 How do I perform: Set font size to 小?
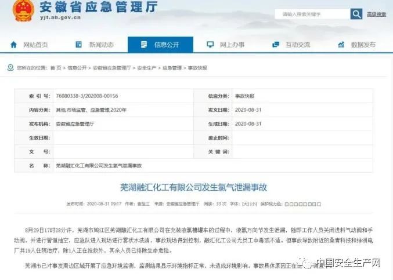[254, 204]
